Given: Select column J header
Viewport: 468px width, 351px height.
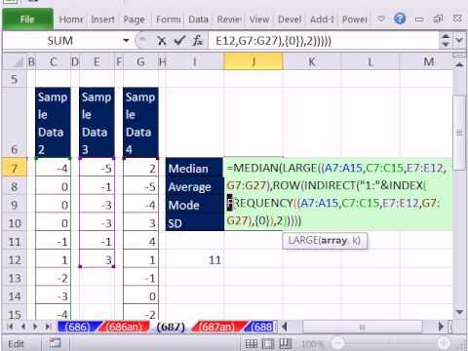Looking at the screenshot, I should [253, 61].
